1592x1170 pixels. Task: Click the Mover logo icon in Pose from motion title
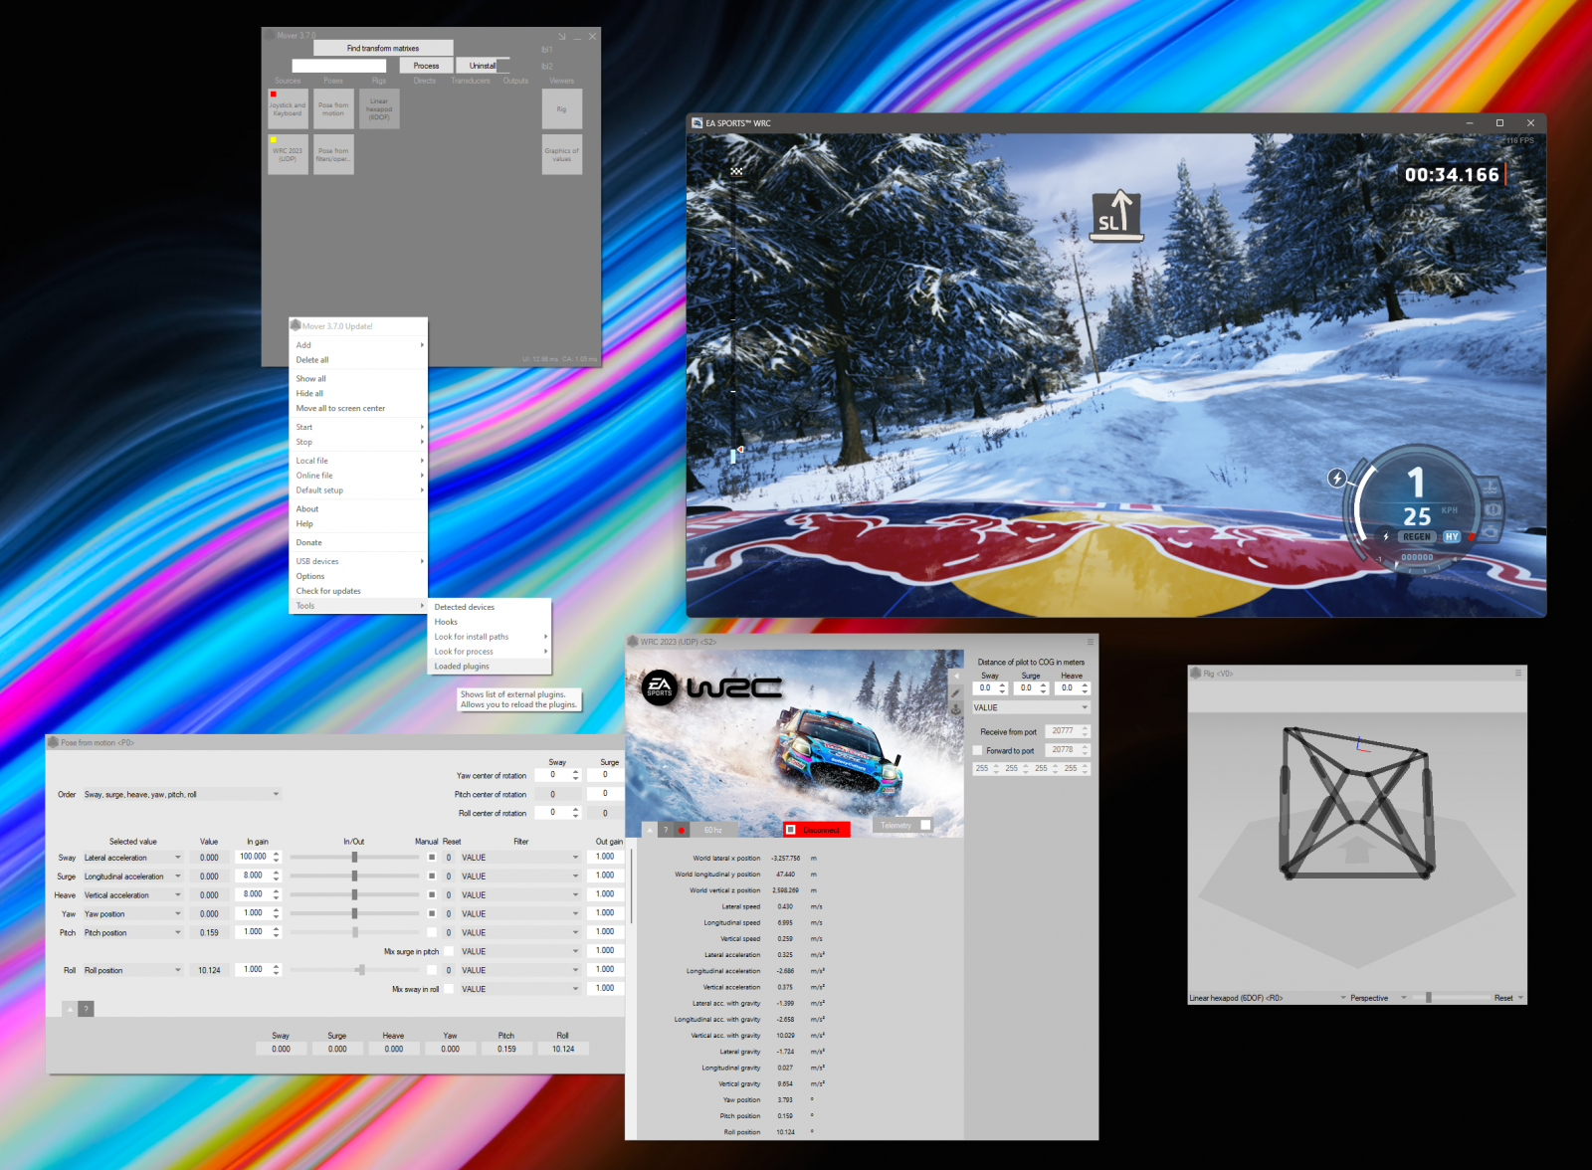(x=53, y=742)
